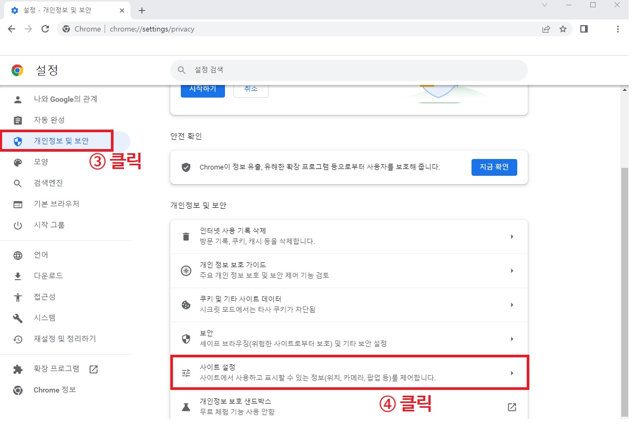Click the 시작하기 button
This screenshot has width=635, height=424.
pos(202,89)
